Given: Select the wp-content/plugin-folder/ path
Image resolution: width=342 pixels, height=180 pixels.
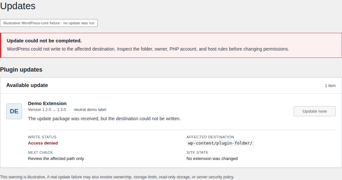Looking at the screenshot, I should click(x=220, y=143).
